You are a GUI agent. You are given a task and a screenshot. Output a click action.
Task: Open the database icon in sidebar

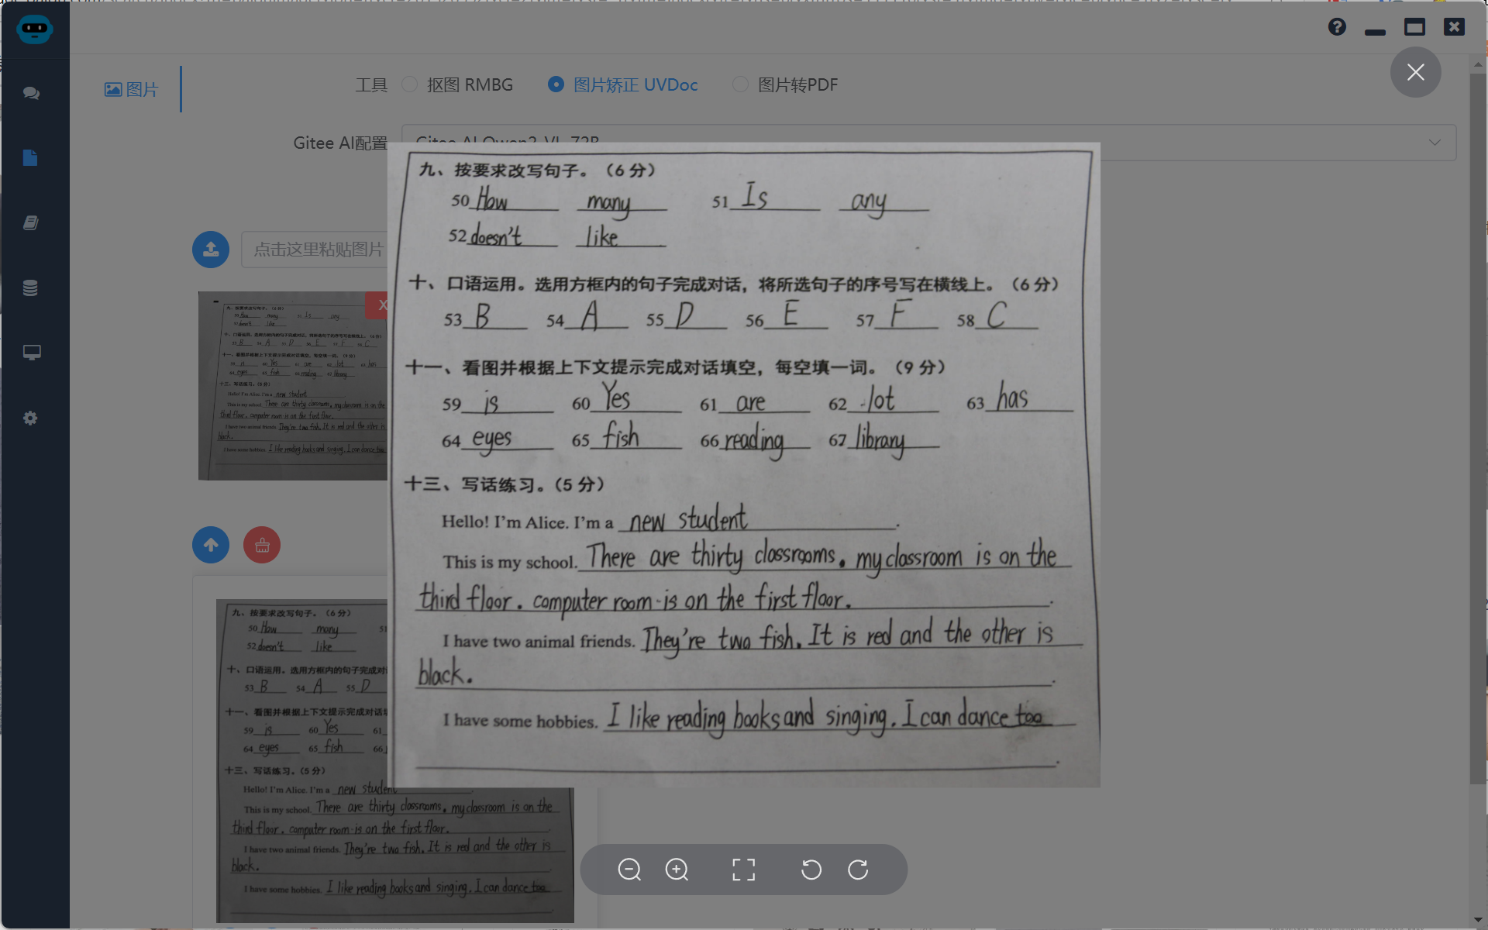pyautogui.click(x=30, y=288)
